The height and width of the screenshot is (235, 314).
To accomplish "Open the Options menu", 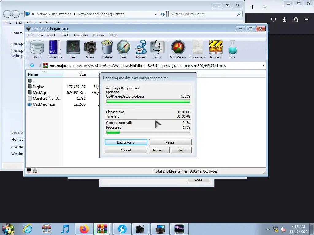I will 99,35.
